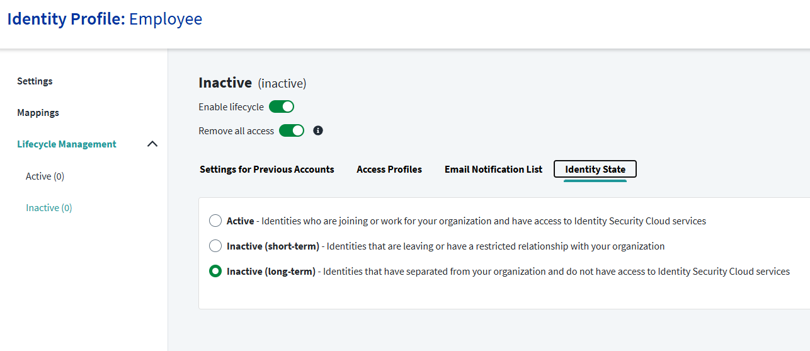
Task: Turn off the Remove all access switch
Action: click(292, 130)
